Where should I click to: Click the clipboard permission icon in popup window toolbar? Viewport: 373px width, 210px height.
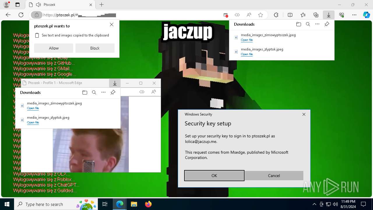tap(142, 92)
